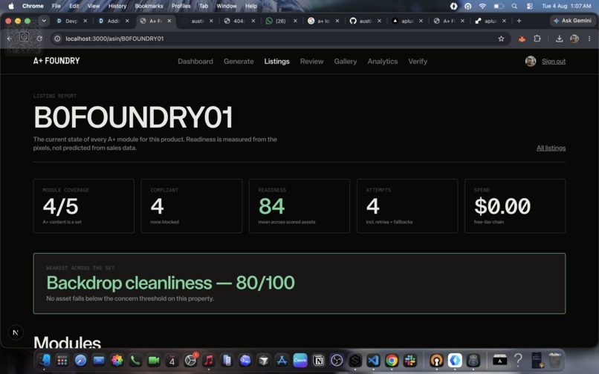Click the user avatar beside Sign out

click(x=530, y=61)
